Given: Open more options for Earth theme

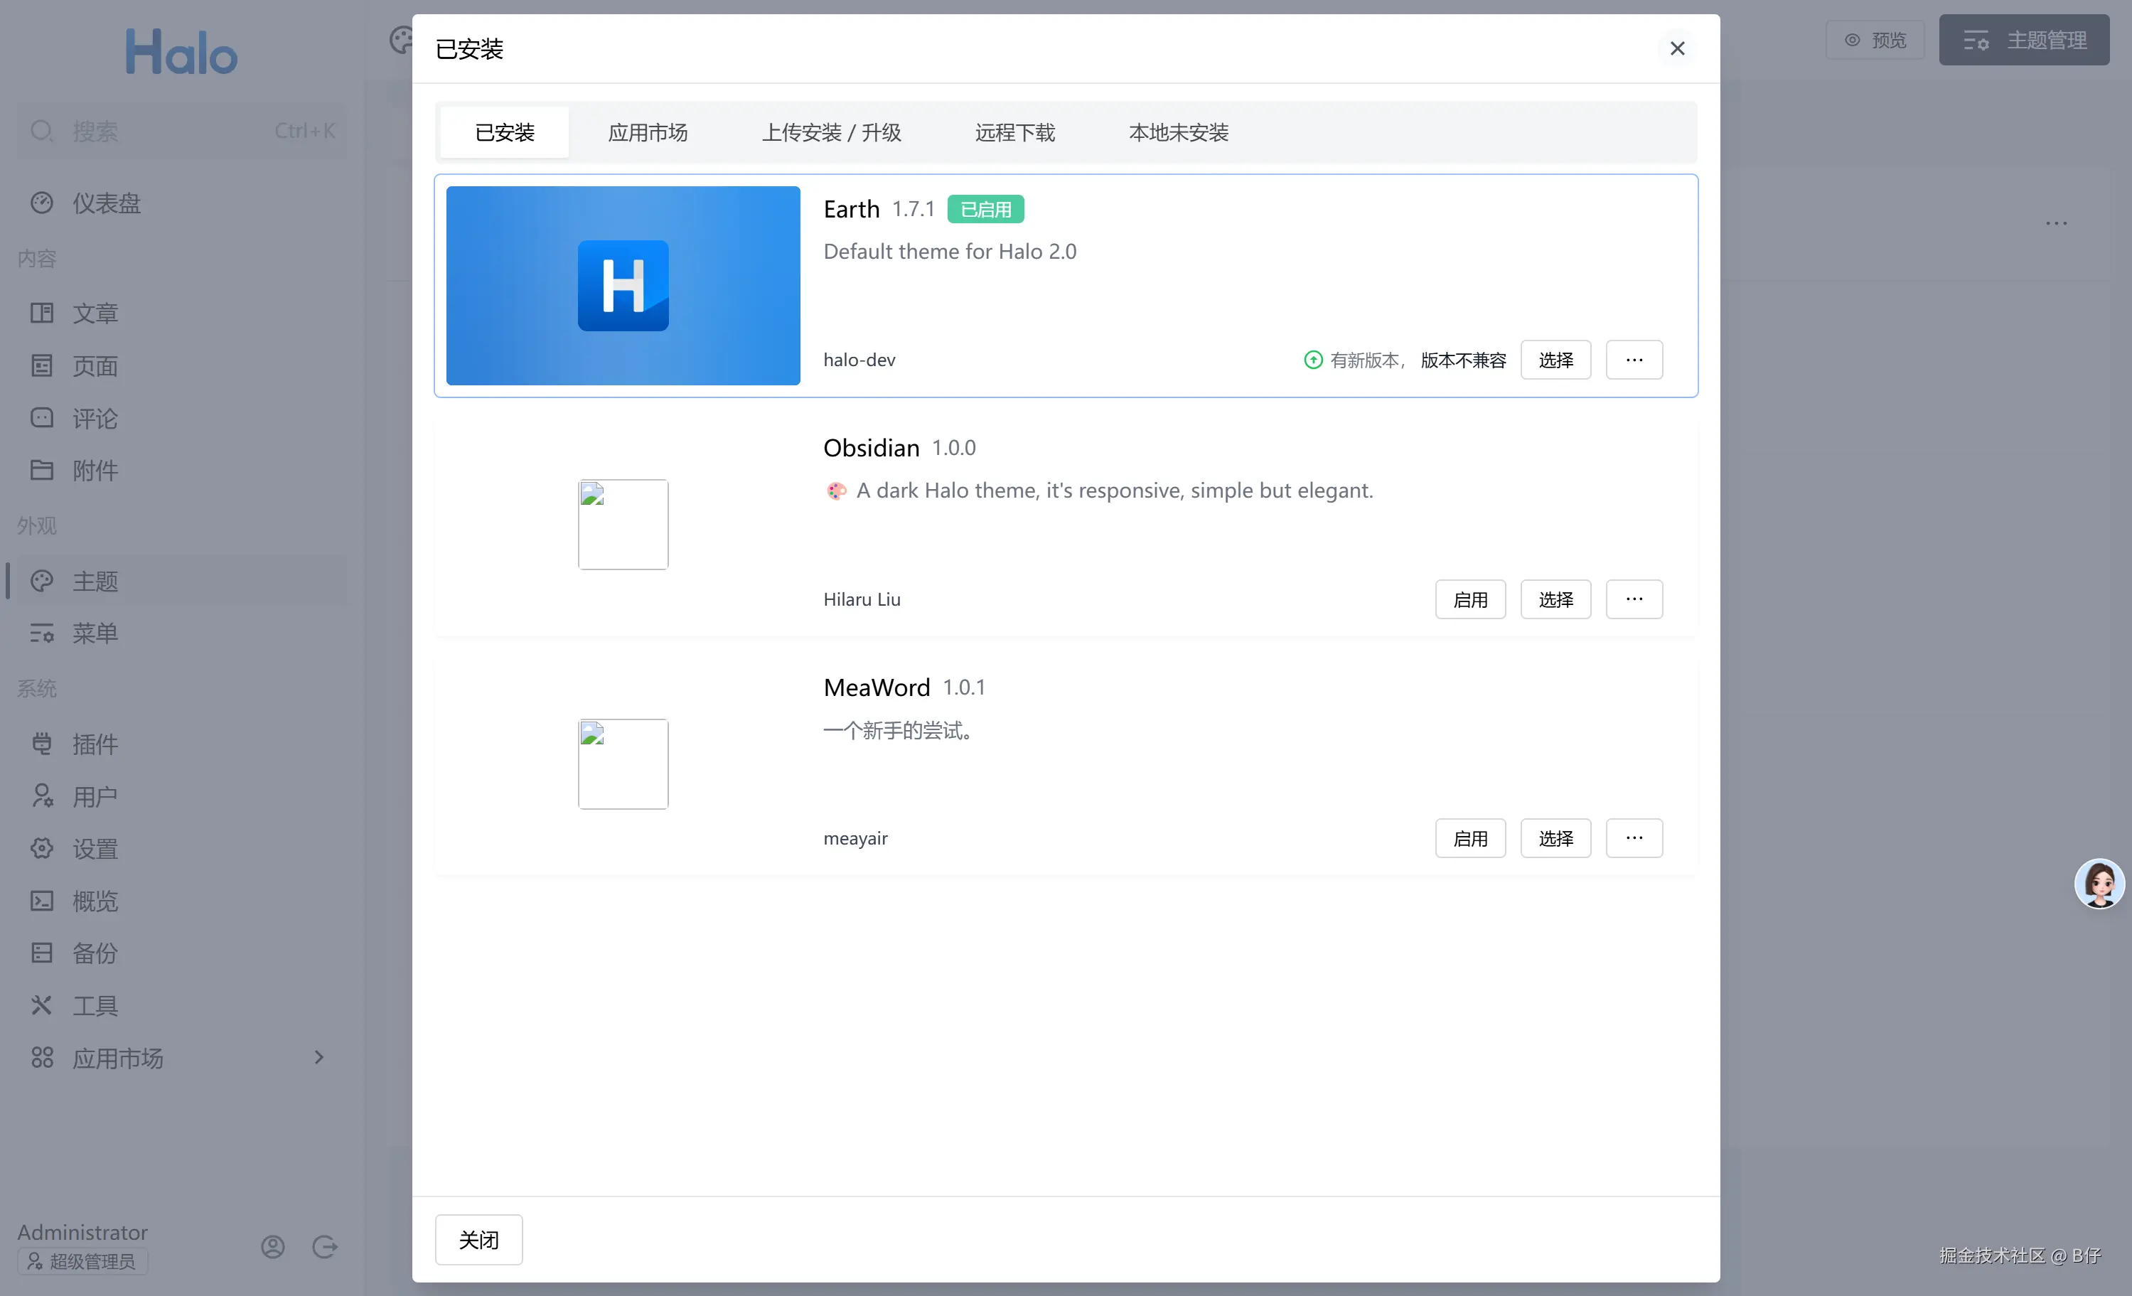Looking at the screenshot, I should [x=1634, y=360].
